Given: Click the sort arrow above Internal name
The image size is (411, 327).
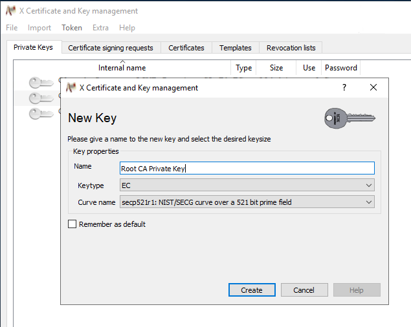Looking at the screenshot, I should [122, 61].
